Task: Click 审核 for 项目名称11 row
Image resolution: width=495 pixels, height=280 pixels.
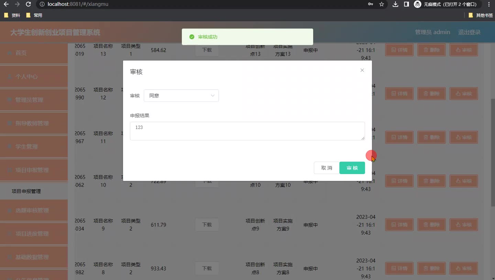Action: pyautogui.click(x=464, y=137)
